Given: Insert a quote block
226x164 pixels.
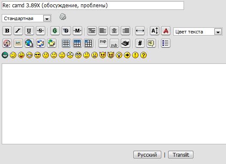Looking at the screenshot, I should pyautogui.click(x=151, y=43).
